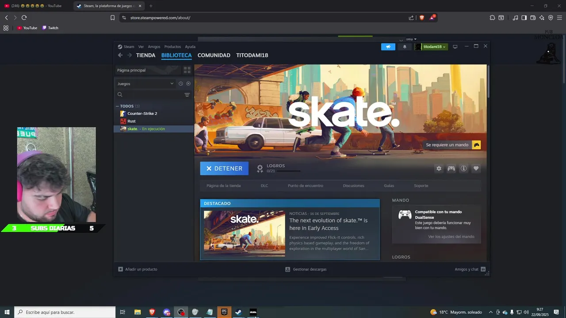Open the Brave Rewards triangle icon
The image size is (566, 318).
pos(432,18)
